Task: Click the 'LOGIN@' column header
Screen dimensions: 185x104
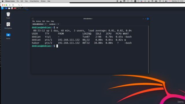Action: (87, 34)
